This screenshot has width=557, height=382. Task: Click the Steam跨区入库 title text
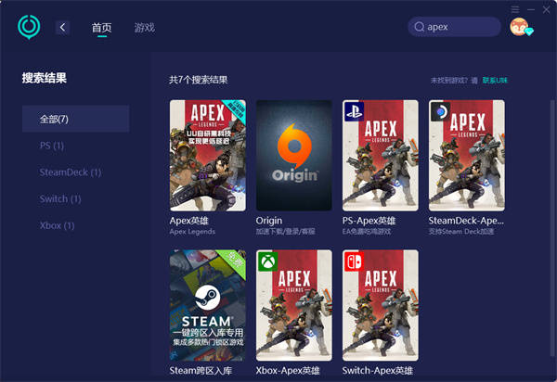[x=201, y=371]
